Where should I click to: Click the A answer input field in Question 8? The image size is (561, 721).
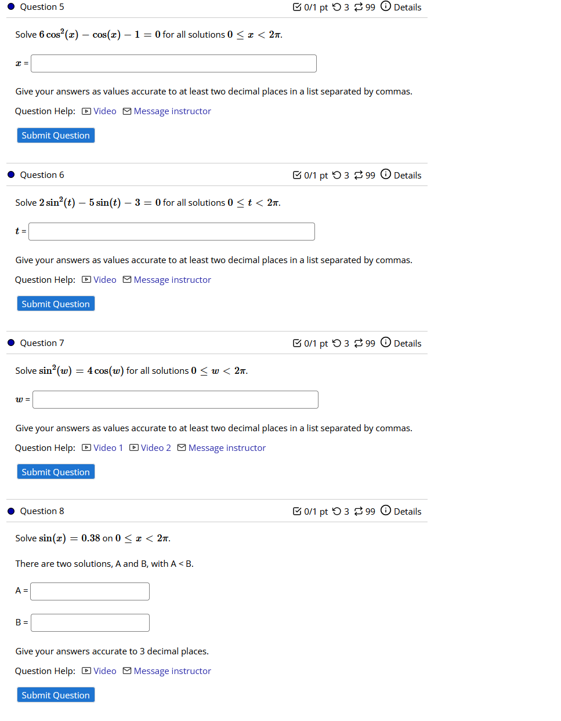[x=89, y=591]
